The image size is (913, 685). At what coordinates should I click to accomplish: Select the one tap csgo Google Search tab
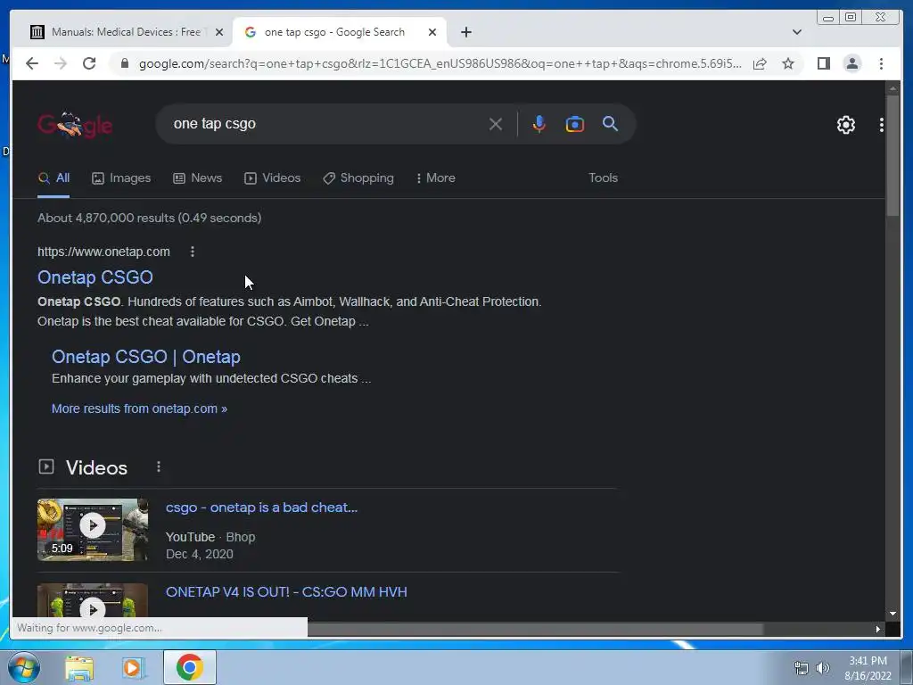point(339,32)
